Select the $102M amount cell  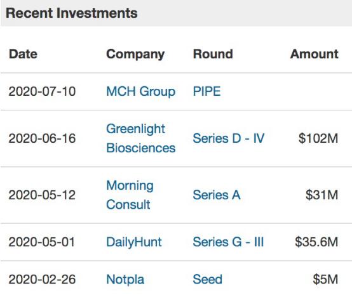pyautogui.click(x=318, y=138)
